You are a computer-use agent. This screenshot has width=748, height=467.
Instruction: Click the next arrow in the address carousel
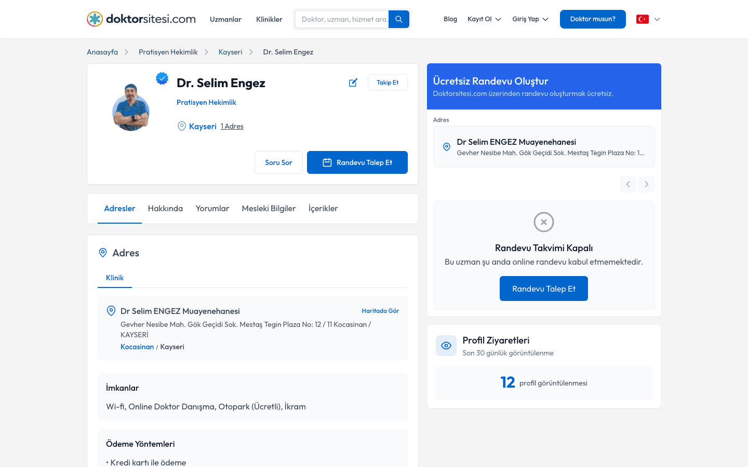pos(647,184)
